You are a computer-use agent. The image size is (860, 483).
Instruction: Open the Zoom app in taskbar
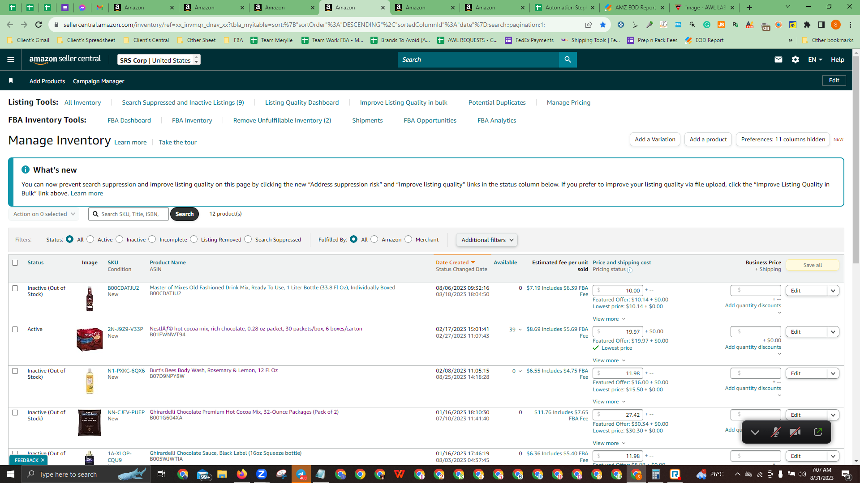coord(262,474)
